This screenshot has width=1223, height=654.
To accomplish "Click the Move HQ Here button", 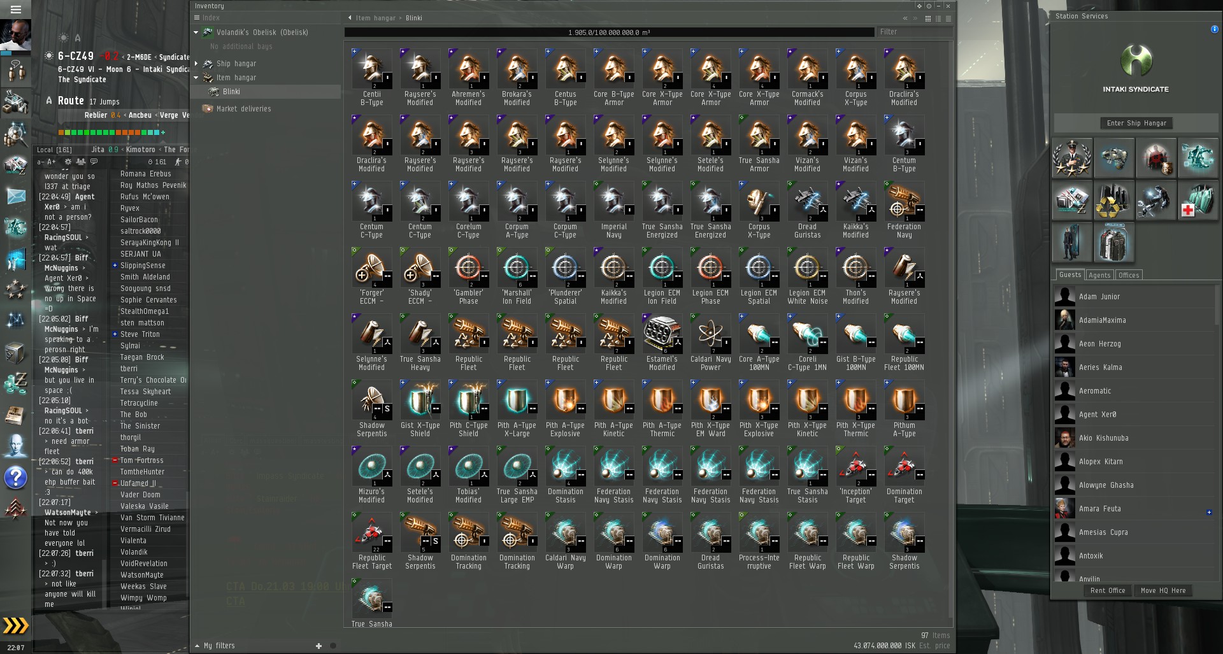I will click(1163, 591).
